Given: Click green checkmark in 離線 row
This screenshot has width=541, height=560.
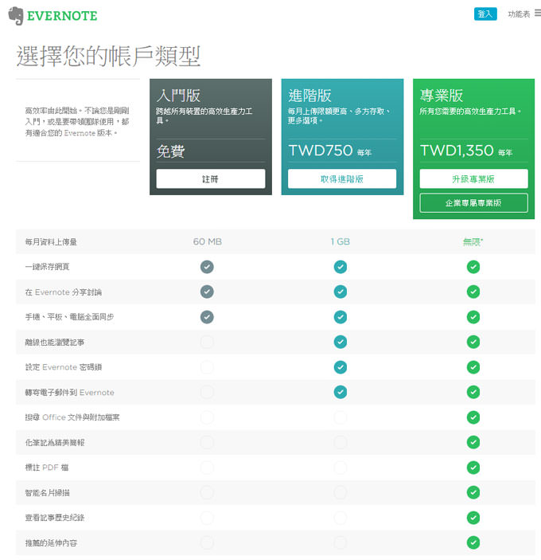Looking at the screenshot, I should click(x=473, y=342).
